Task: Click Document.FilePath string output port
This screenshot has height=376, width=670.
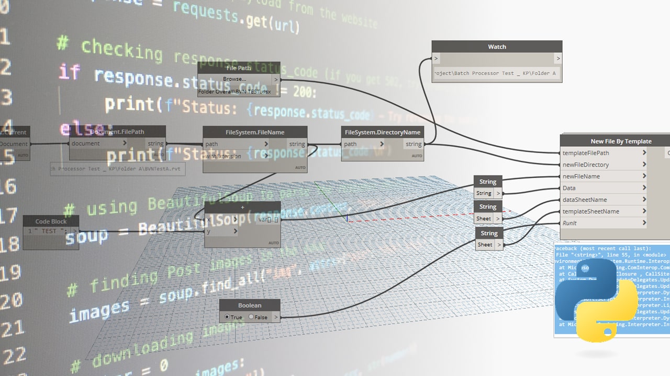Action: pyautogui.click(x=155, y=144)
